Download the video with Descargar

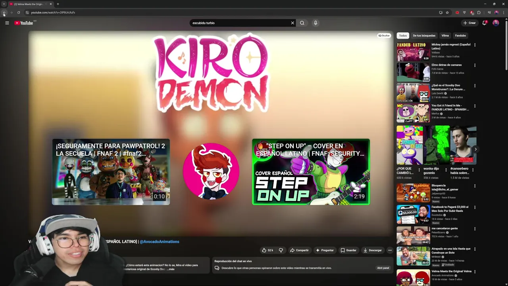(372, 250)
